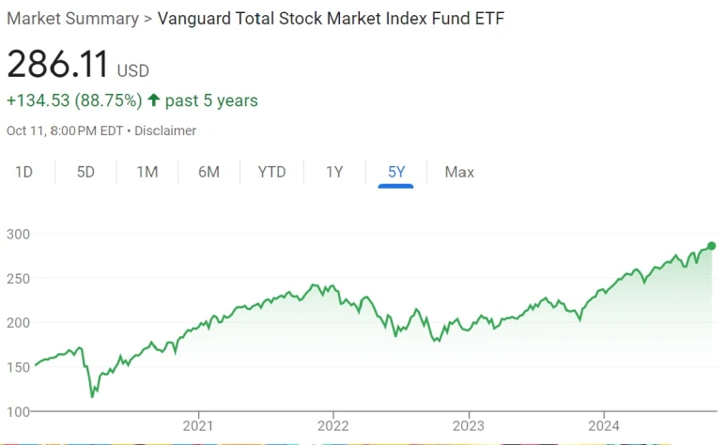Select the YTD tab

point(271,172)
